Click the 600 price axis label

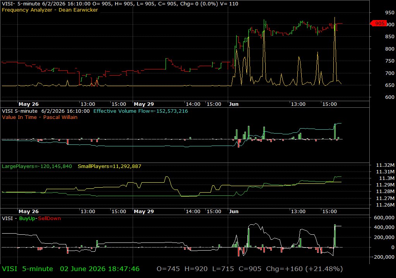click(390, 97)
